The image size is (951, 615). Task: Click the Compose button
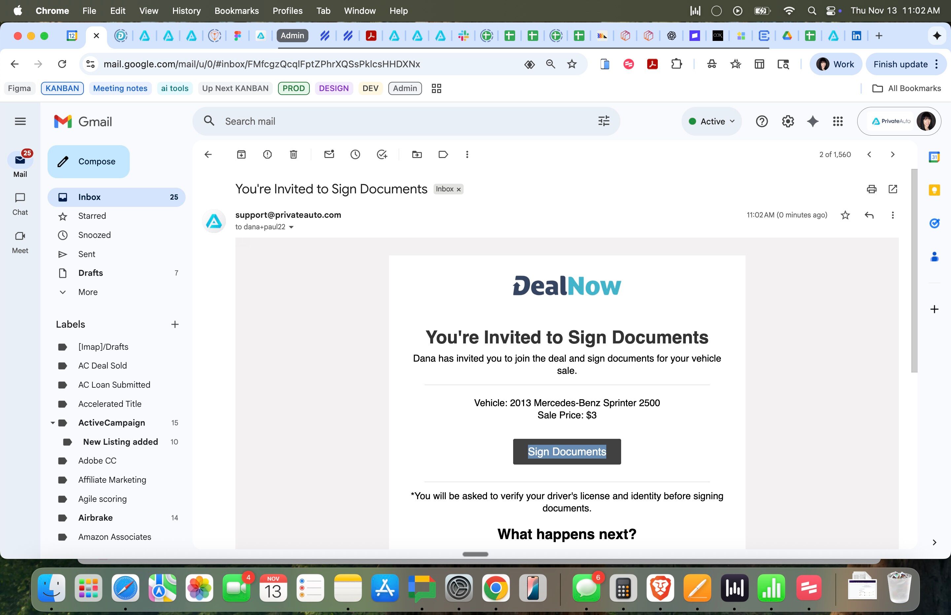(x=89, y=162)
